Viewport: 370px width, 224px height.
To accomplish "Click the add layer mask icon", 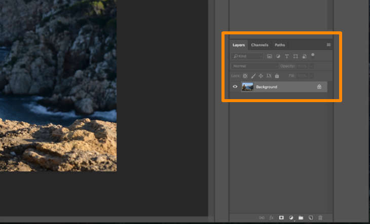I will 281,217.
